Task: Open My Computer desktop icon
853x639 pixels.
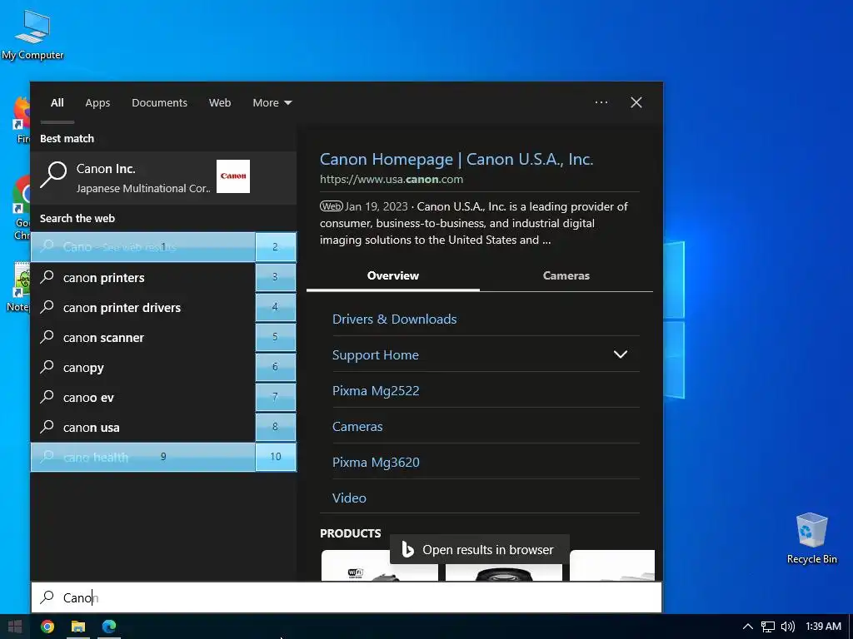Action: (32, 35)
